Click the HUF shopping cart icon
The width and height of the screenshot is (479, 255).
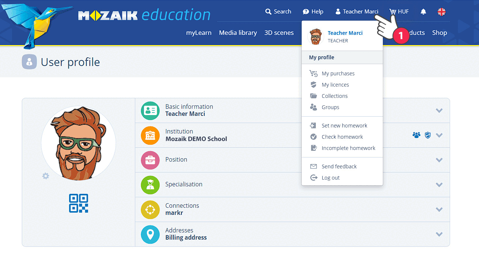tap(393, 12)
